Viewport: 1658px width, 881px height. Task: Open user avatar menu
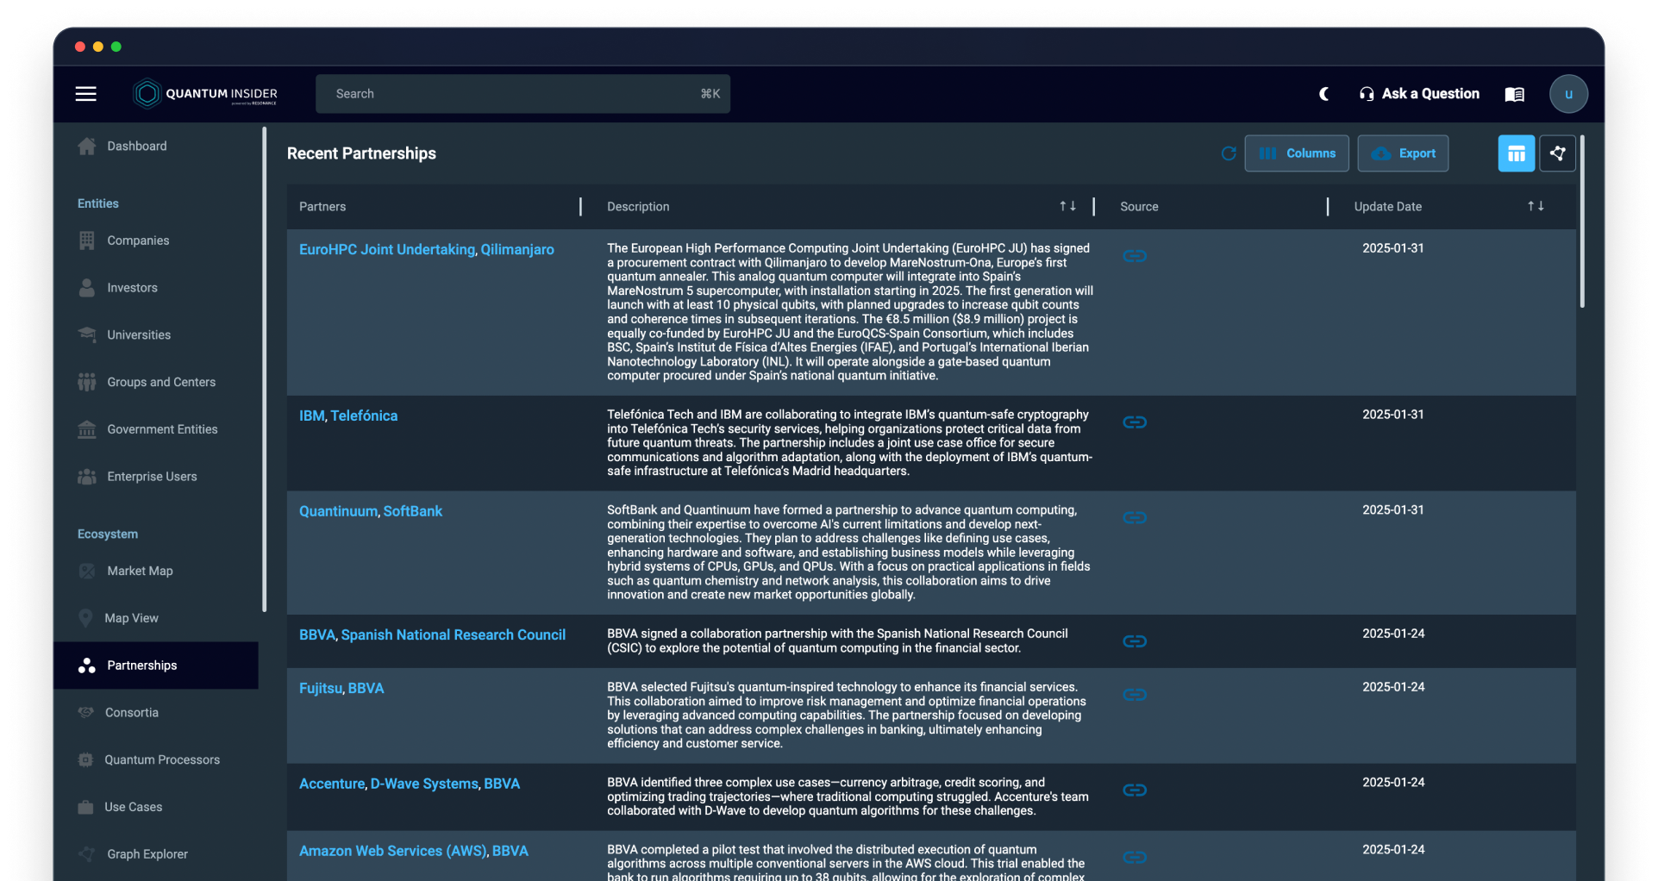click(1568, 94)
